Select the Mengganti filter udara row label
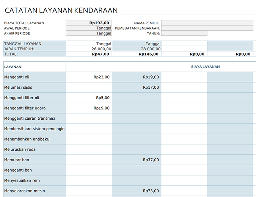Screen dimensions: 256x197 pos(35,108)
